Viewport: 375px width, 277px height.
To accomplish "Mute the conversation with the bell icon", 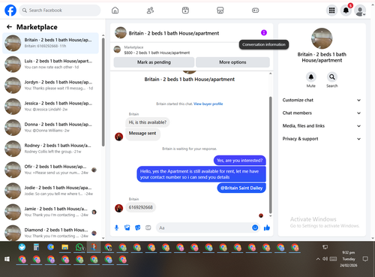I will 311,77.
